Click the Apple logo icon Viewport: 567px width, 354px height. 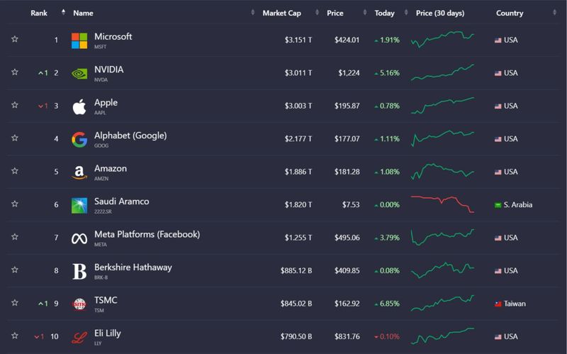pos(79,106)
